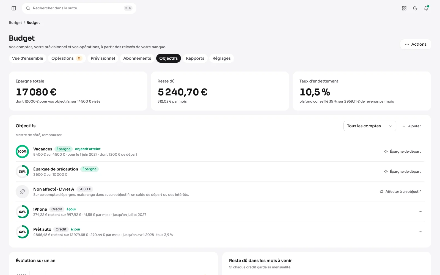Open the Abonnements tab
The image size is (440, 275).
[137, 58]
